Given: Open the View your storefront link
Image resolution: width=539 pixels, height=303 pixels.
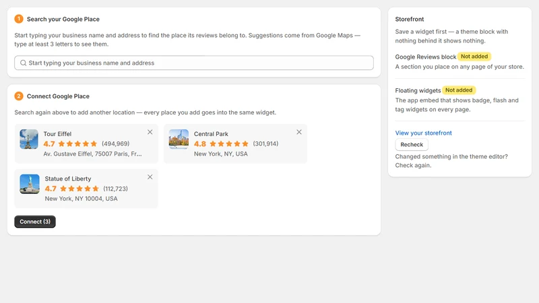Looking at the screenshot, I should [423, 133].
